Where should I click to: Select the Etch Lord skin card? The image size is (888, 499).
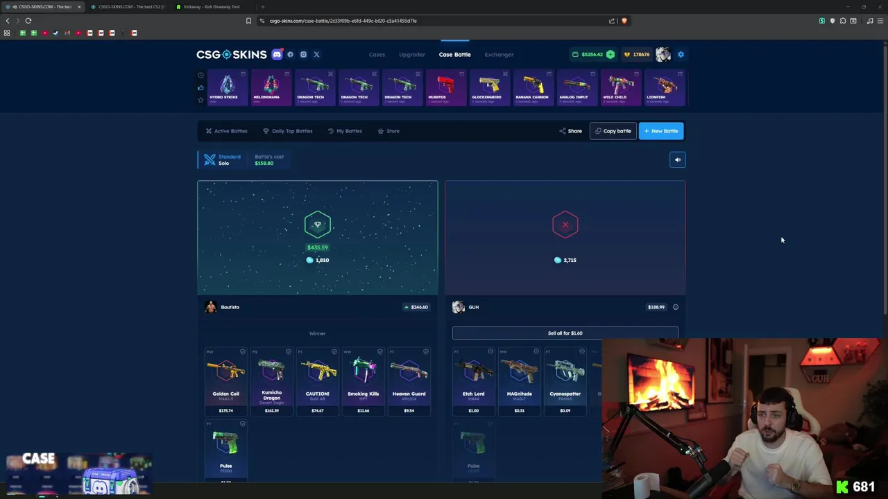click(473, 381)
